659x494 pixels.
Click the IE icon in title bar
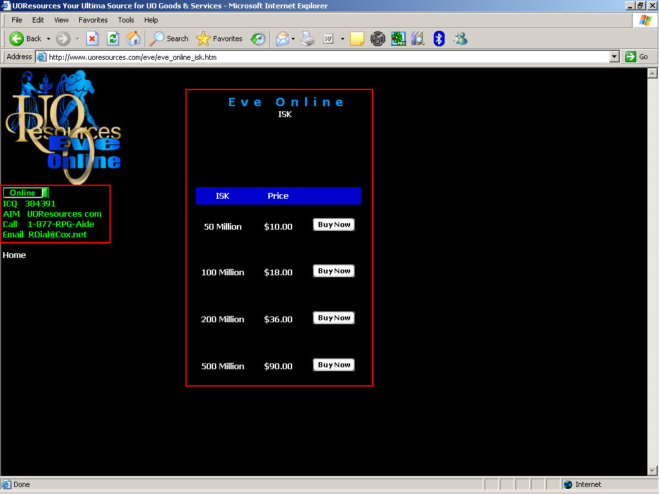coord(6,5)
